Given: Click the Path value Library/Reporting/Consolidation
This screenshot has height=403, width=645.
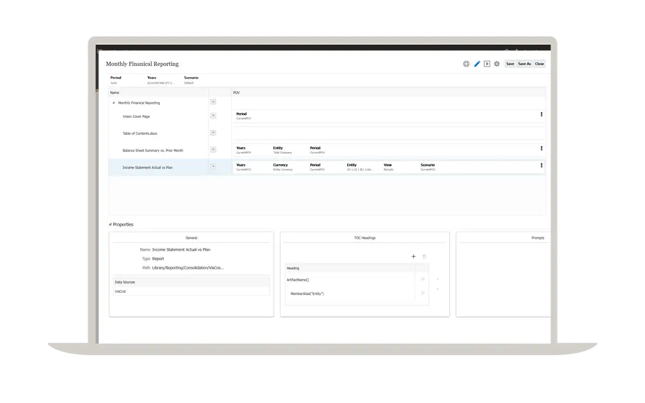Looking at the screenshot, I should tap(188, 268).
